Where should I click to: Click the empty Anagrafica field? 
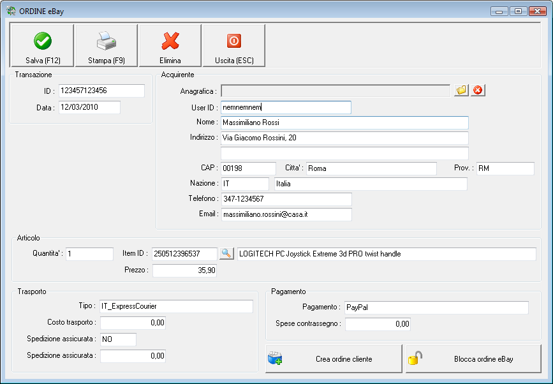[335, 91]
